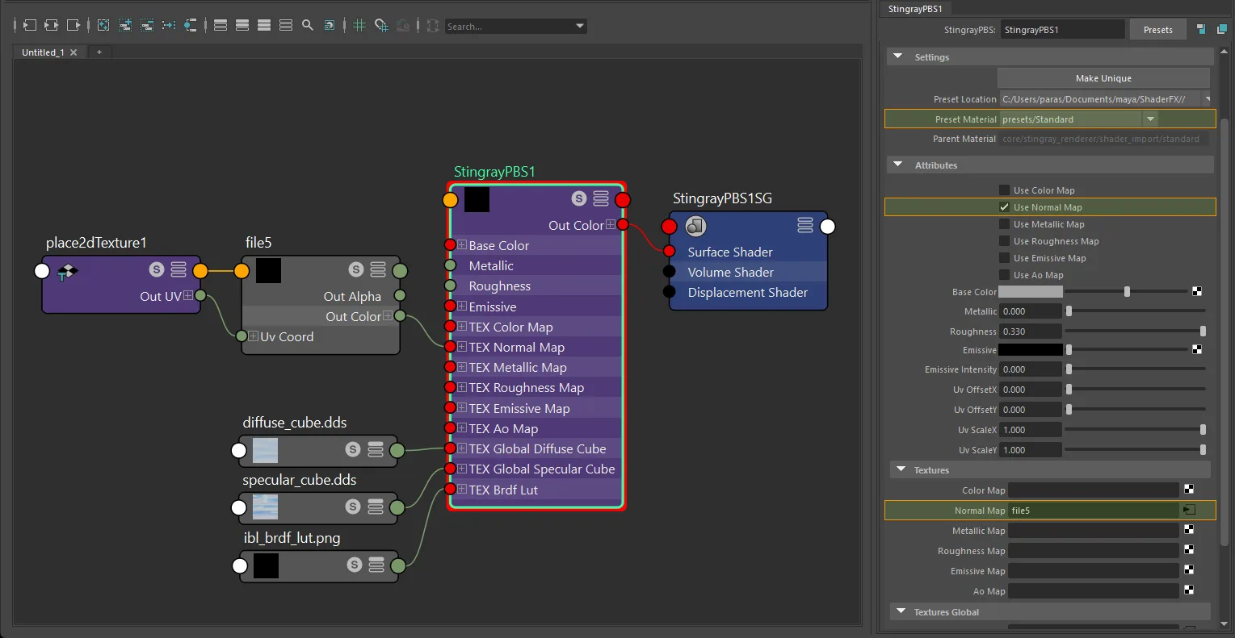
Task: Click the Presets button
Action: tap(1157, 30)
